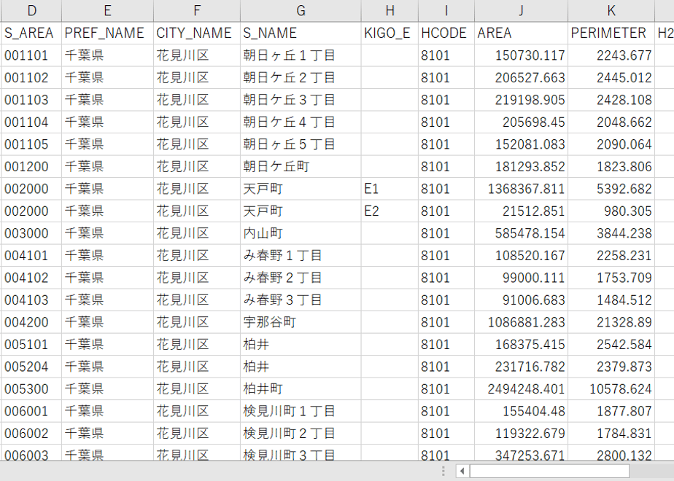
Task: Select AREA value 150730.117
Action: coord(522,55)
